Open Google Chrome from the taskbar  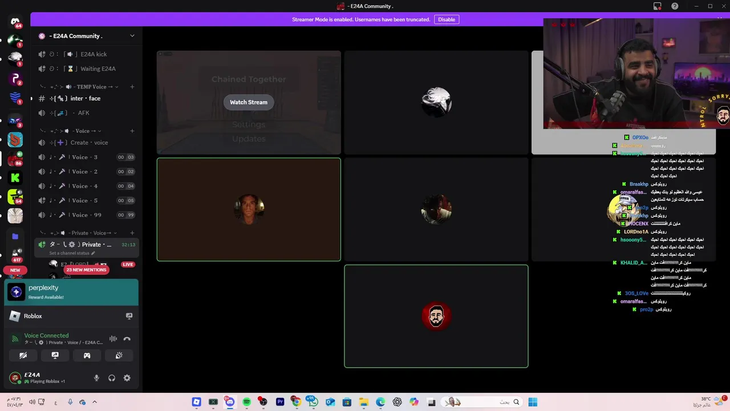(297, 402)
